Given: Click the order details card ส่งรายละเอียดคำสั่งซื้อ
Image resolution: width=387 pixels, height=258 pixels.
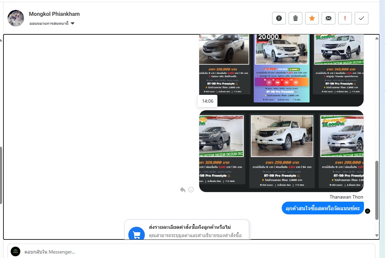Looking at the screenshot, I should (x=187, y=230).
